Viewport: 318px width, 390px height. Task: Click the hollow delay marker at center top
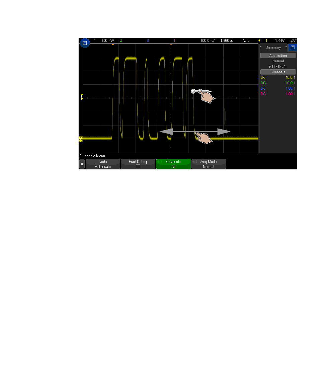171,45
